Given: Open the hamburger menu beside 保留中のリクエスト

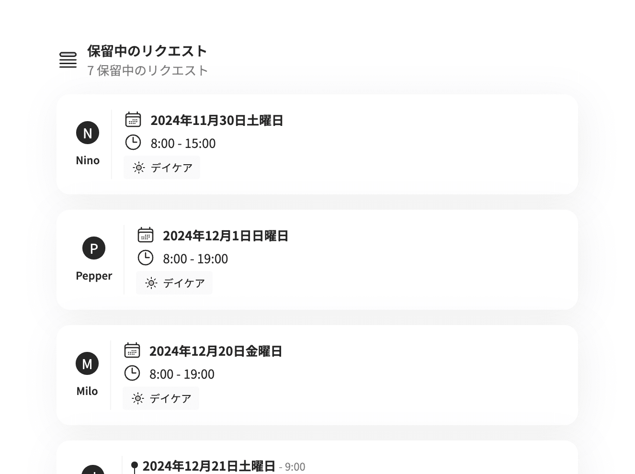Looking at the screenshot, I should 68,60.
